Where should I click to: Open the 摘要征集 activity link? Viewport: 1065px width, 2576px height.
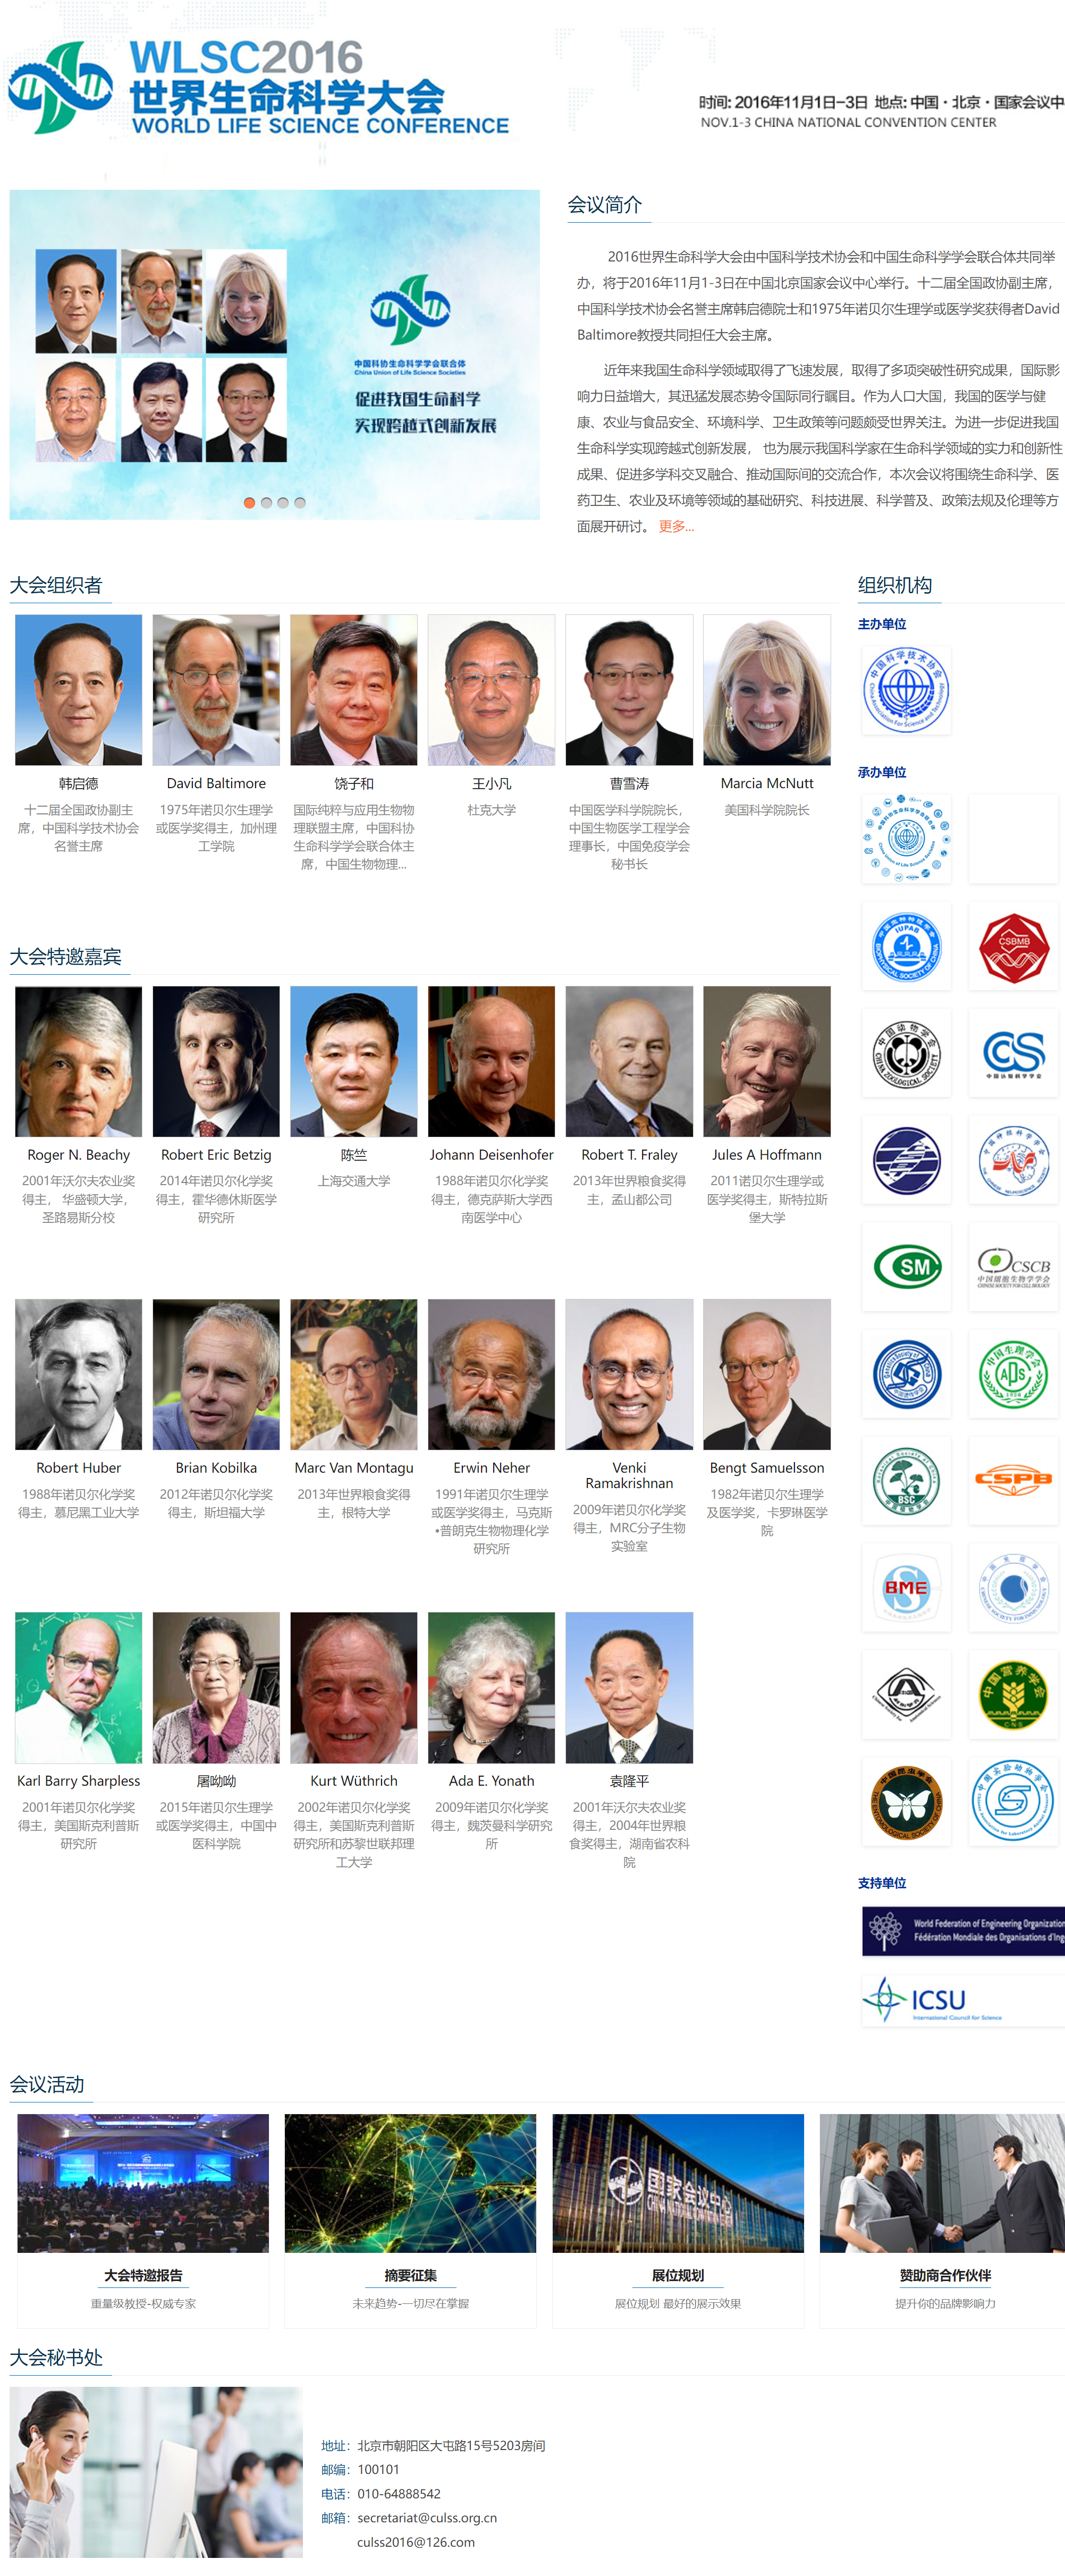pos(410,2275)
